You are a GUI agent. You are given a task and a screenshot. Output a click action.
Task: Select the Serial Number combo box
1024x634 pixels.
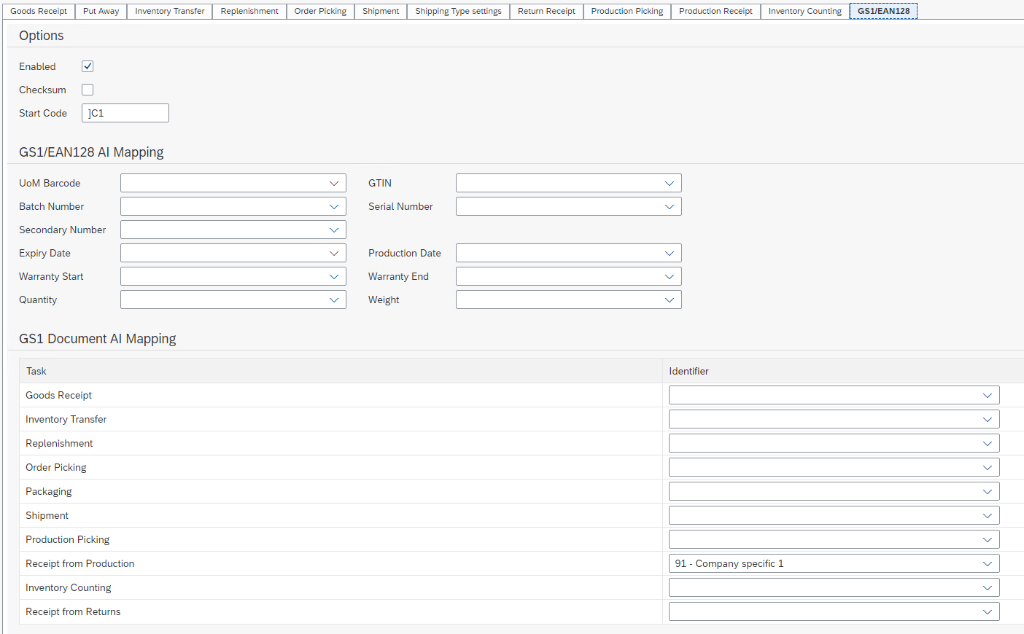click(x=568, y=206)
